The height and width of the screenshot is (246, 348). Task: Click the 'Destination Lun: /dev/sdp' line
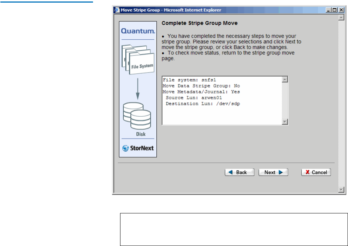tap(203, 104)
